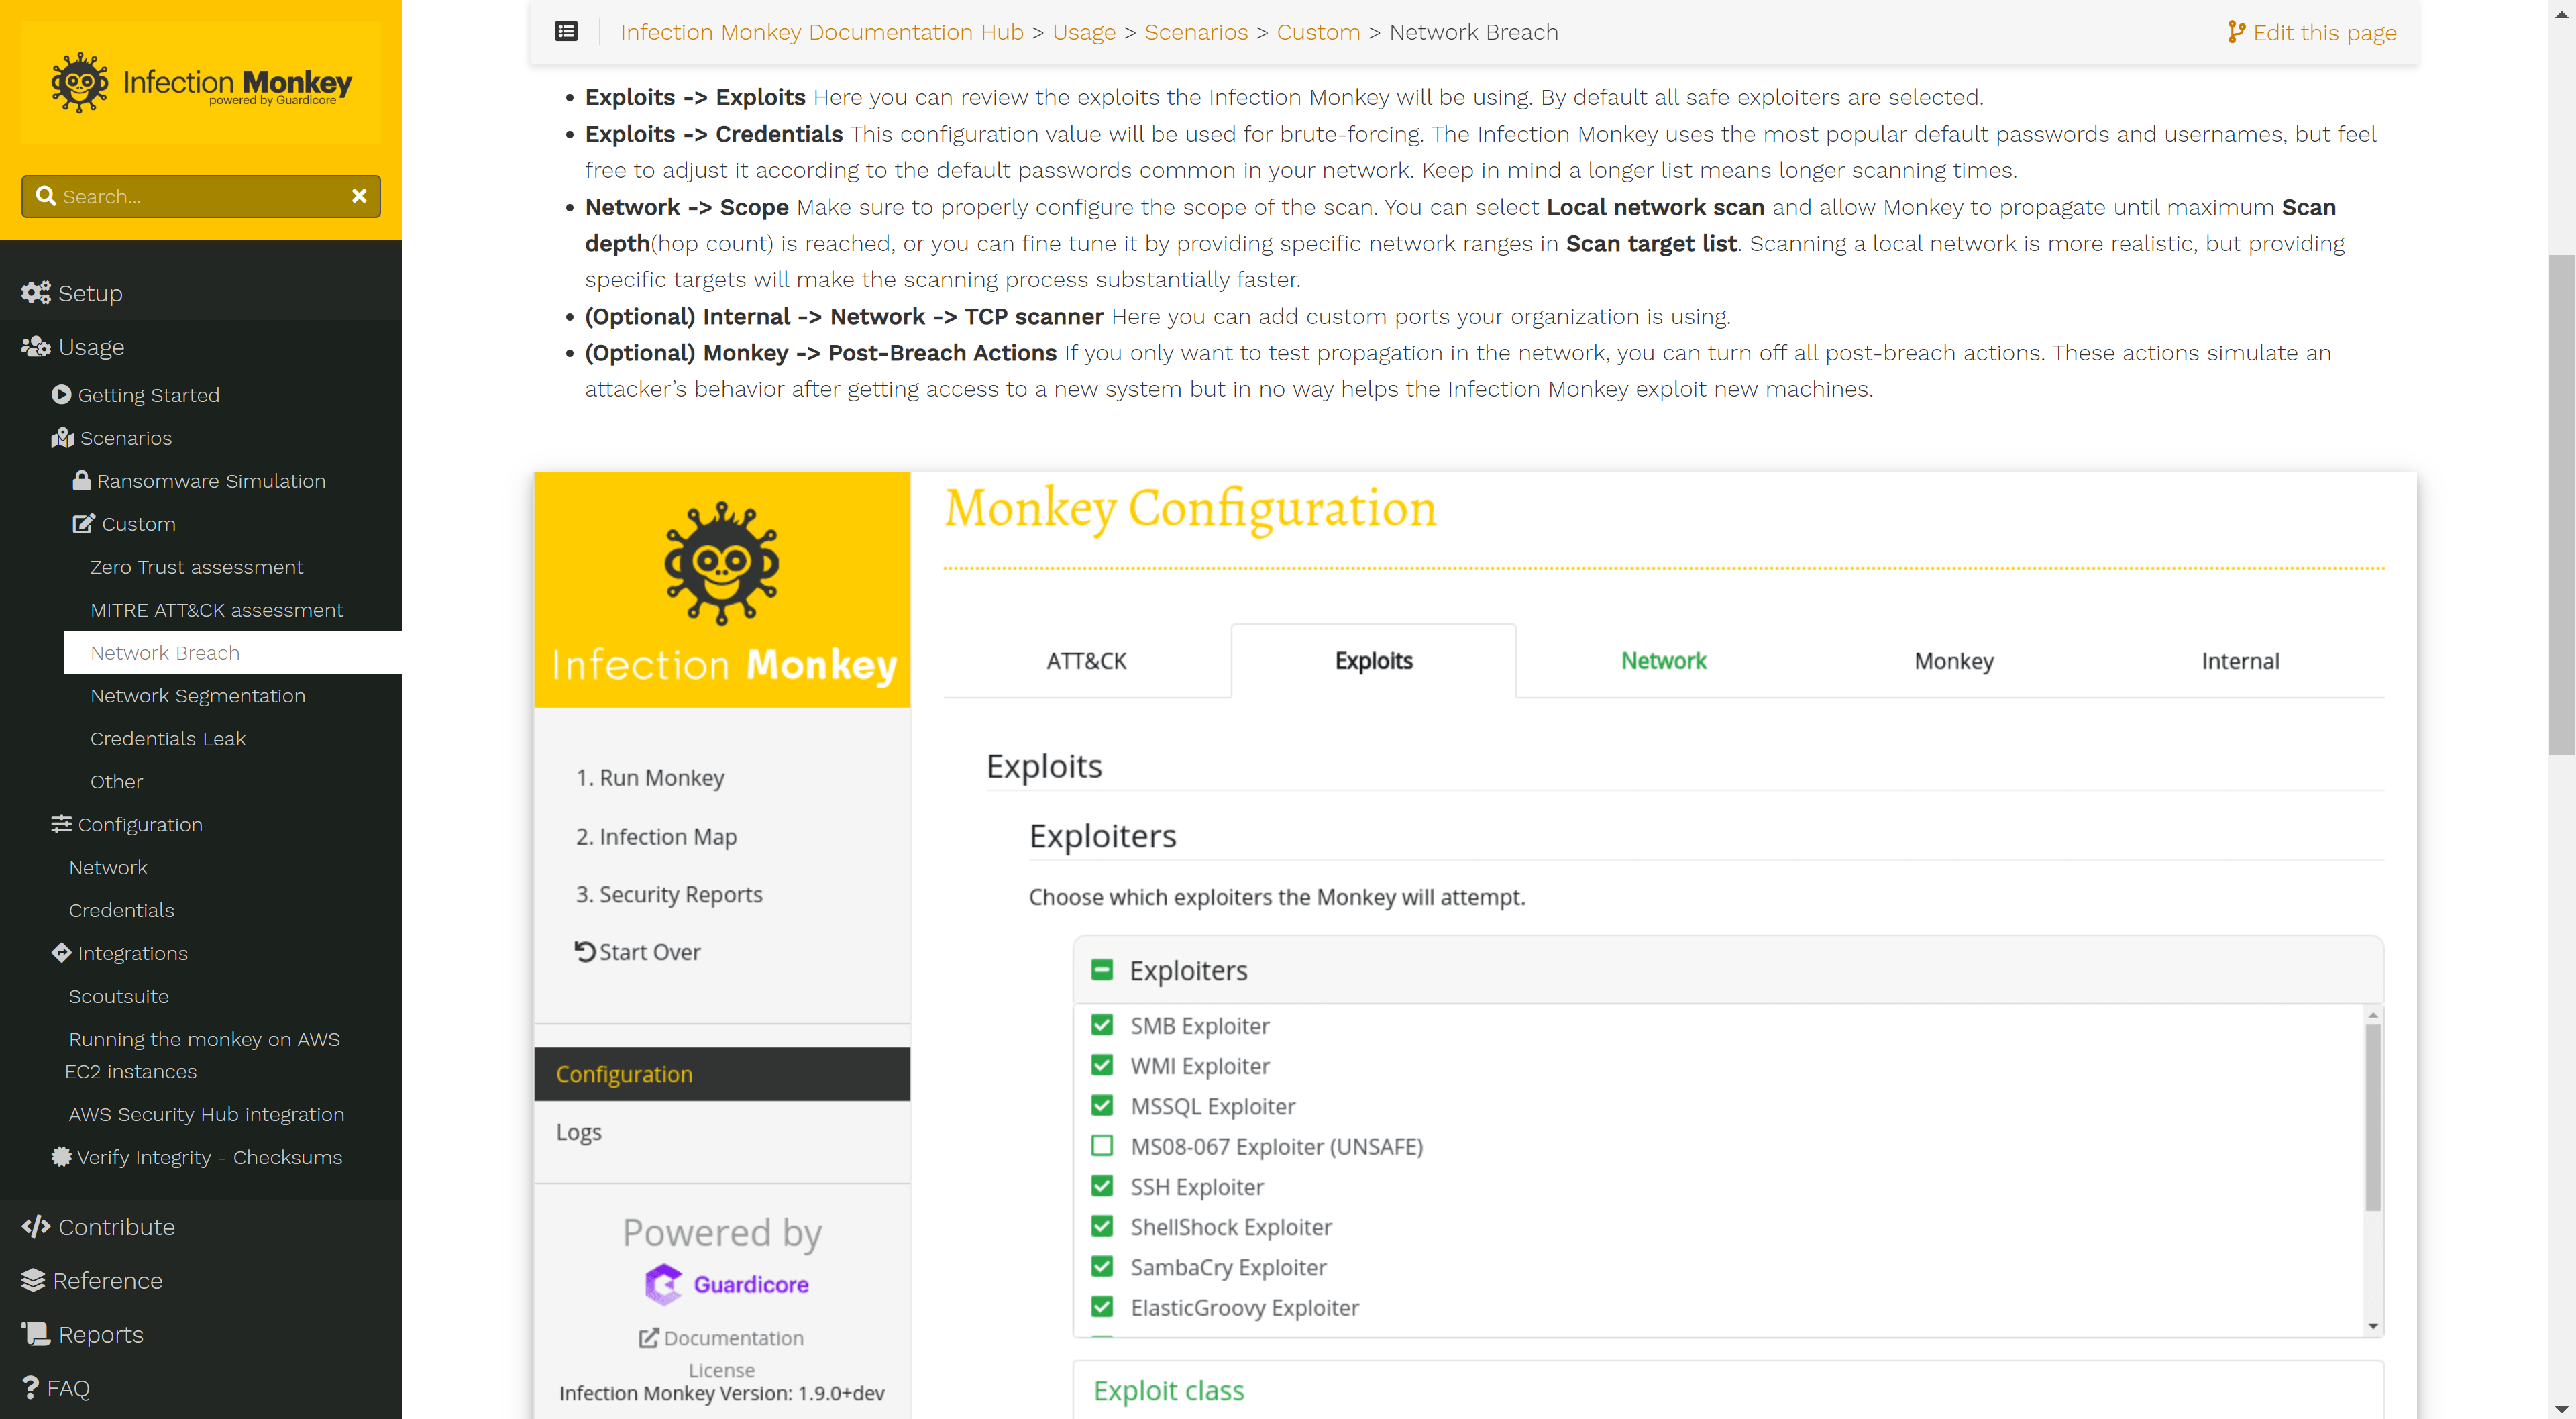2576x1419 pixels.
Task: Toggle the Exploiters group checkbox
Action: click(1102, 970)
